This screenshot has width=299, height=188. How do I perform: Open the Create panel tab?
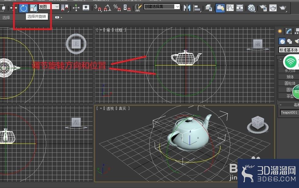coord(280,31)
